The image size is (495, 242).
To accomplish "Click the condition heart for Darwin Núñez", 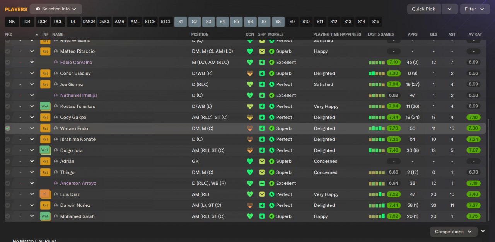I will point(250,205).
